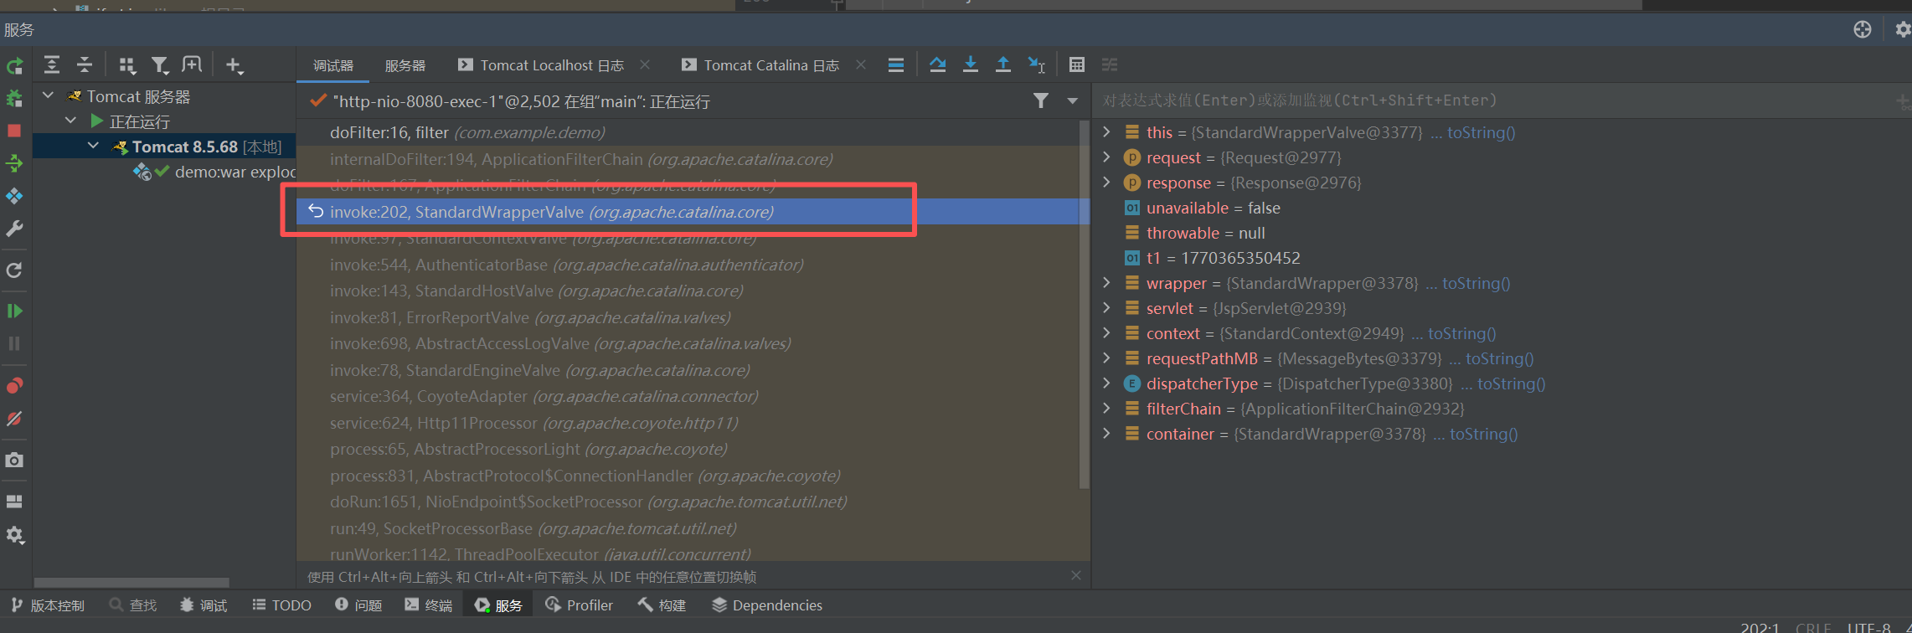Viewport: 1912px width, 633px height.
Task: Click the frames list vertical scrollbar
Action: click(1084, 304)
